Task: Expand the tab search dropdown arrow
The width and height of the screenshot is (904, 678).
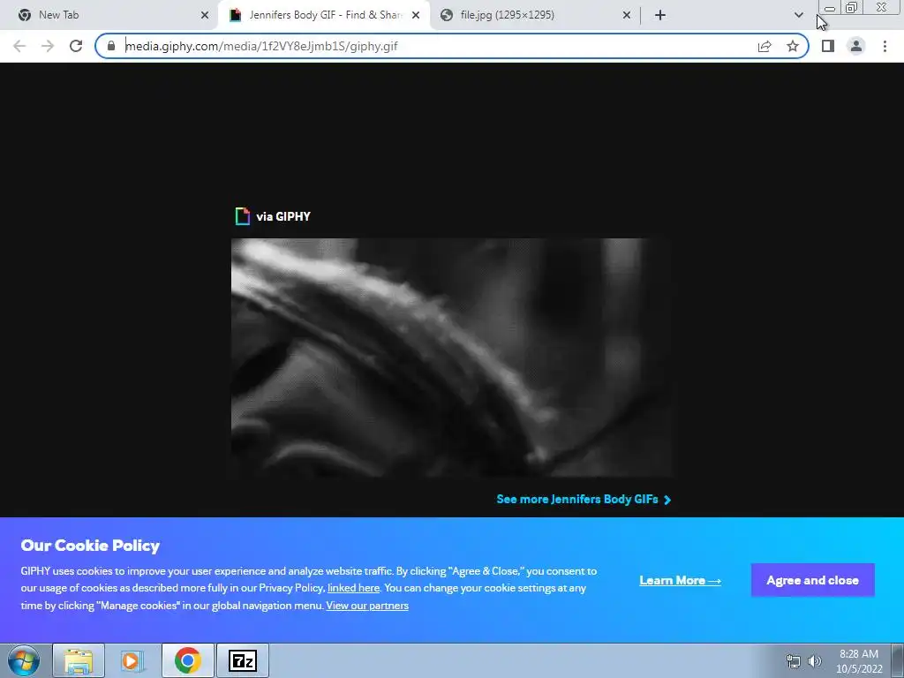Action: point(798,15)
